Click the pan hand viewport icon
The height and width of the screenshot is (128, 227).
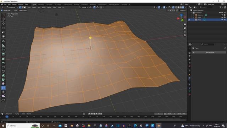185,28
